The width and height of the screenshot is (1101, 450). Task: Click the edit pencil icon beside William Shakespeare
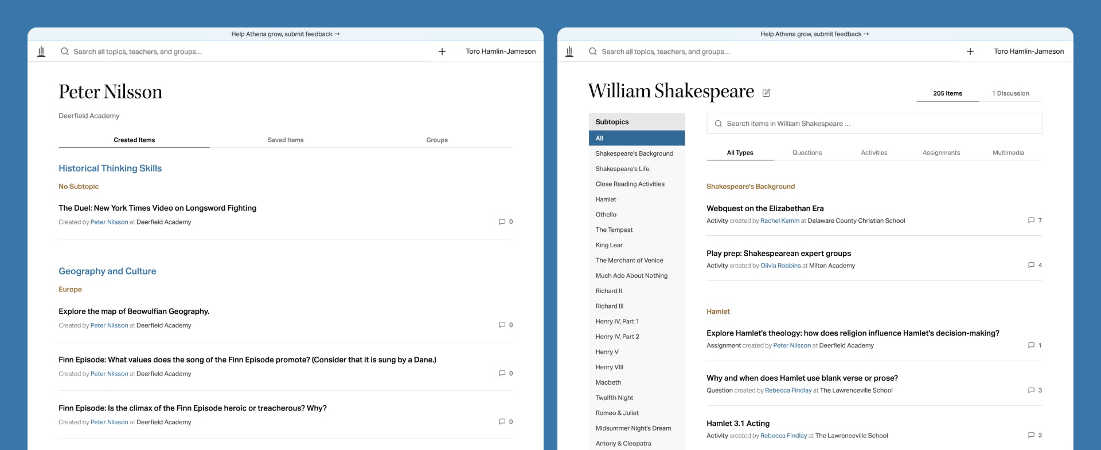click(x=766, y=93)
